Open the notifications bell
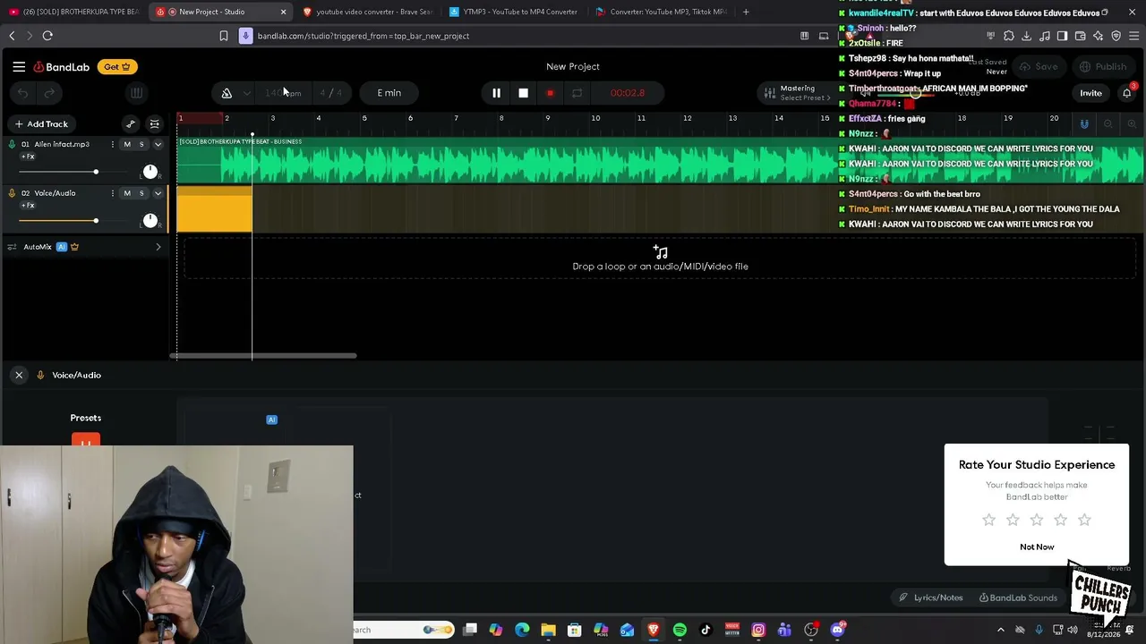Viewport: 1146px width, 644px height. coord(1127,93)
